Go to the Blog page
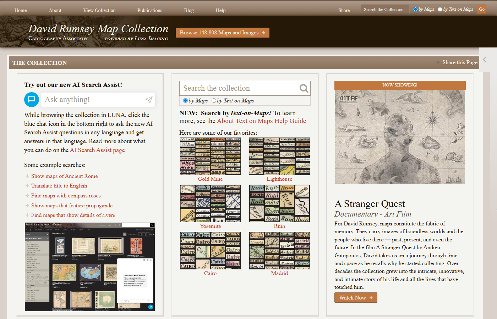 [x=189, y=10]
